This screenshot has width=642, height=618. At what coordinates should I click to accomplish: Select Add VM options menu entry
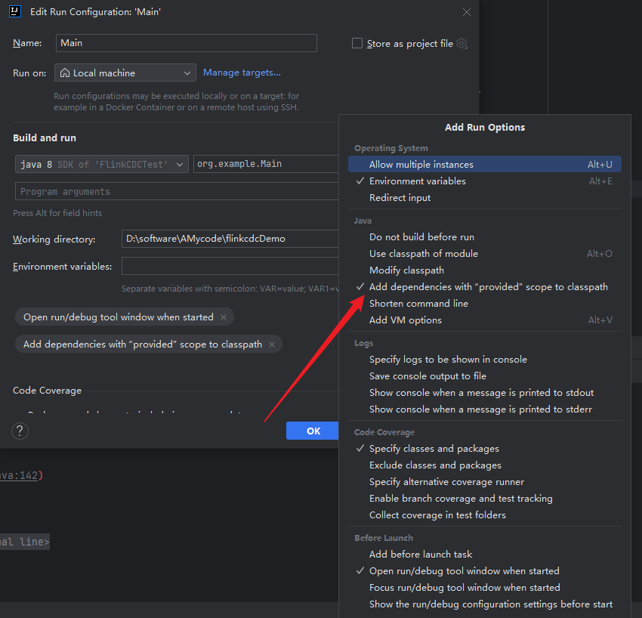pyautogui.click(x=405, y=320)
